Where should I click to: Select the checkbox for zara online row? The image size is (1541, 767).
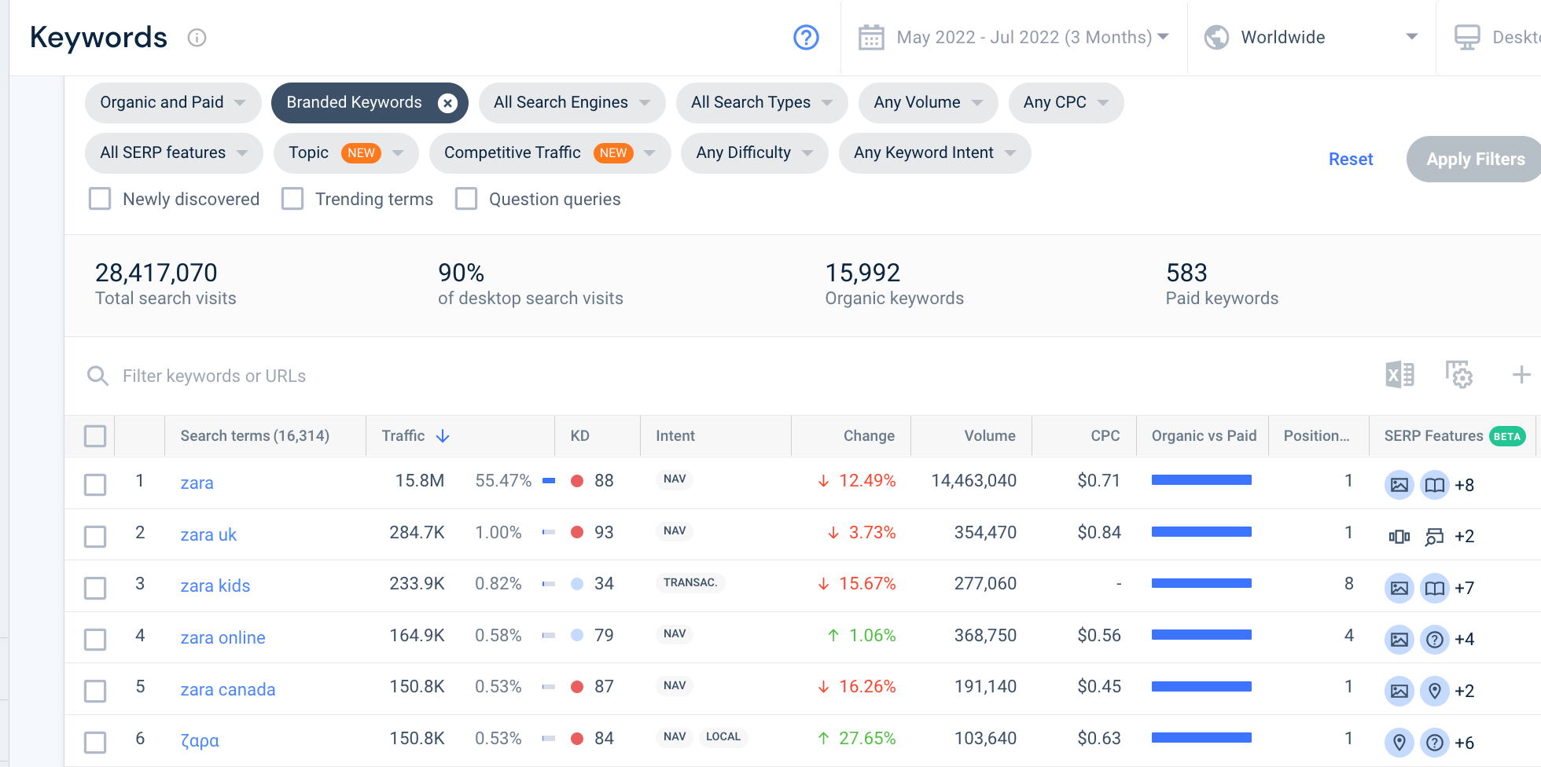(95, 640)
